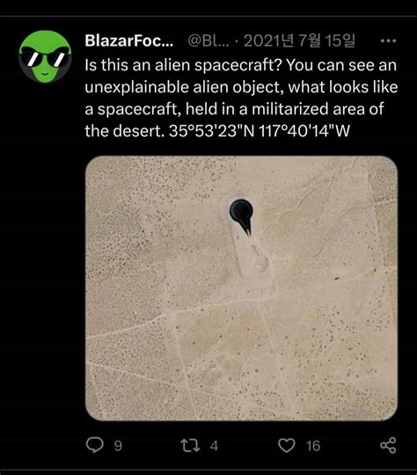Click the reply speech bubble icon

click(95, 445)
